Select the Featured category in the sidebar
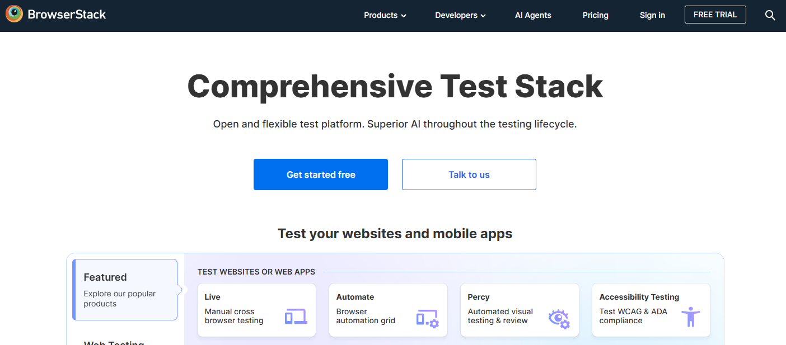Screen dimensions: 786x345 coord(124,290)
